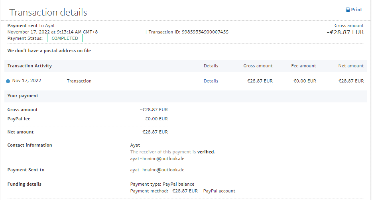Click the PayPal fee value €0.00 EUR

pos(156,119)
